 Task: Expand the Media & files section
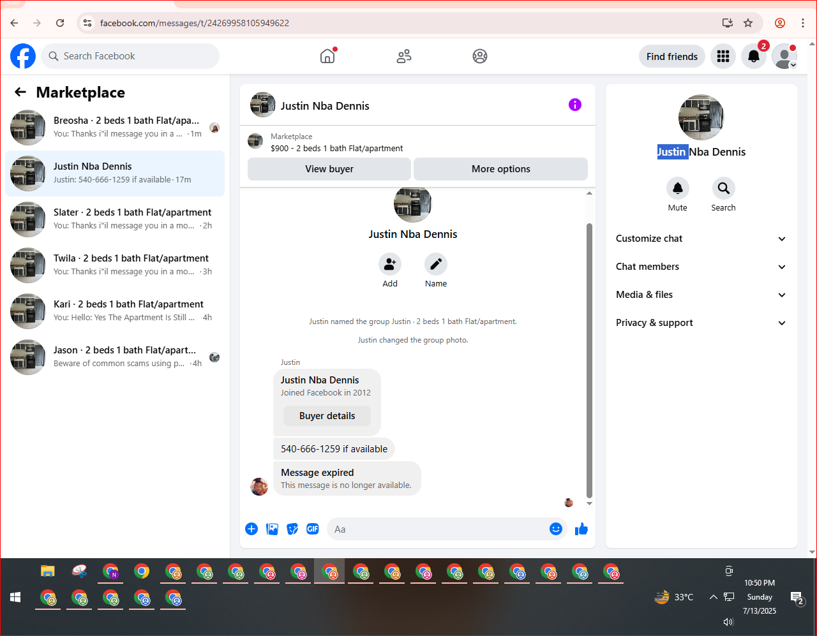[x=701, y=295]
